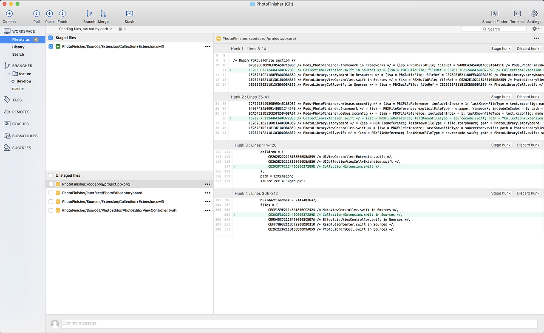Uncheck staged Collection+Extension.swift checkbox
The width and height of the screenshot is (544, 333).
tap(51, 46)
